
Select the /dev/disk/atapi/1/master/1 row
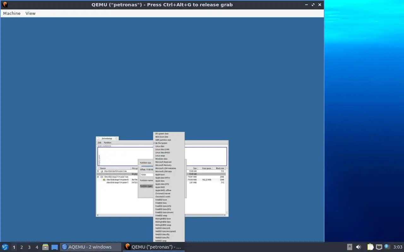pyautogui.click(x=161, y=182)
